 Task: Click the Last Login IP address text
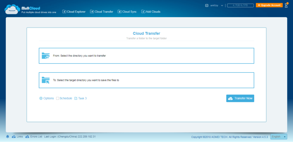coord(87,137)
